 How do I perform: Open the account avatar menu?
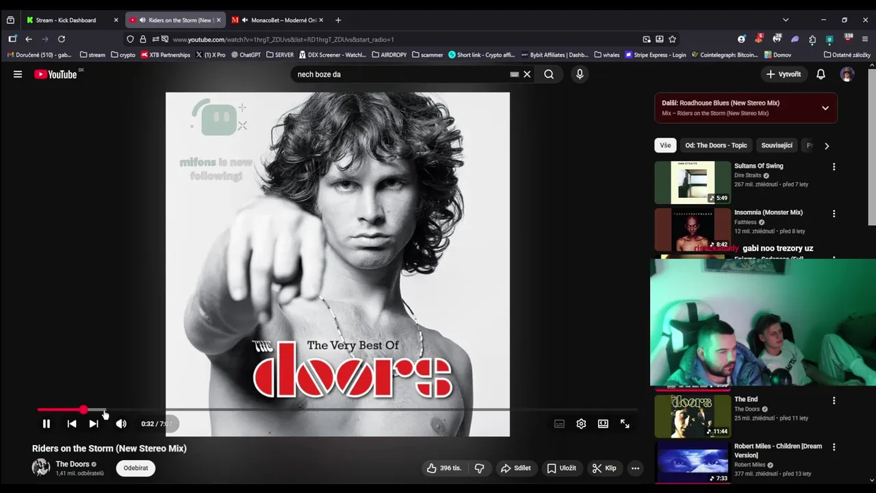847,74
